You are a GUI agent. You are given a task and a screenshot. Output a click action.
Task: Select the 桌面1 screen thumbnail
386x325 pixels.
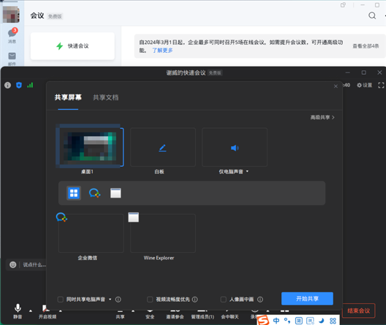[x=89, y=146]
